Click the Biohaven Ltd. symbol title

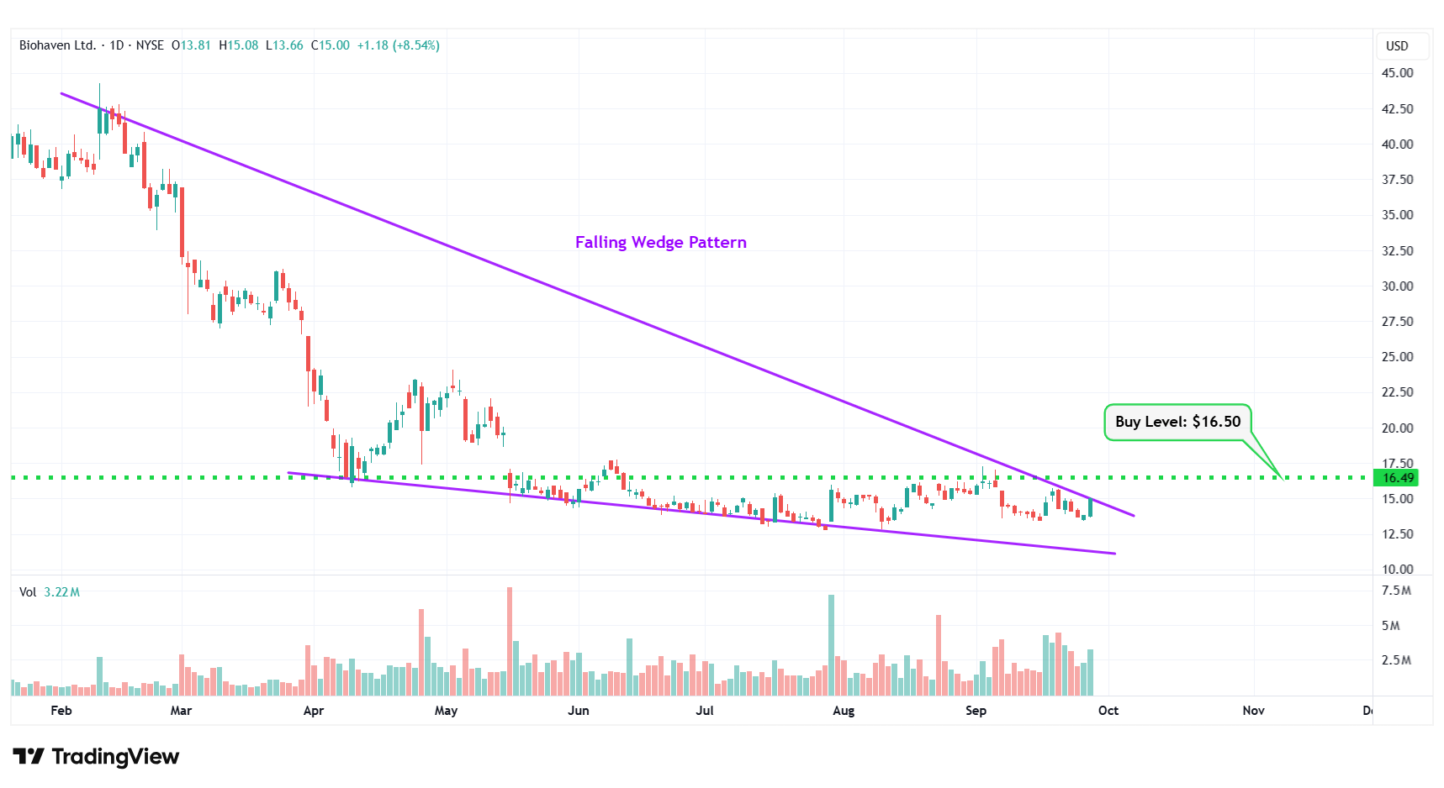pos(57,45)
